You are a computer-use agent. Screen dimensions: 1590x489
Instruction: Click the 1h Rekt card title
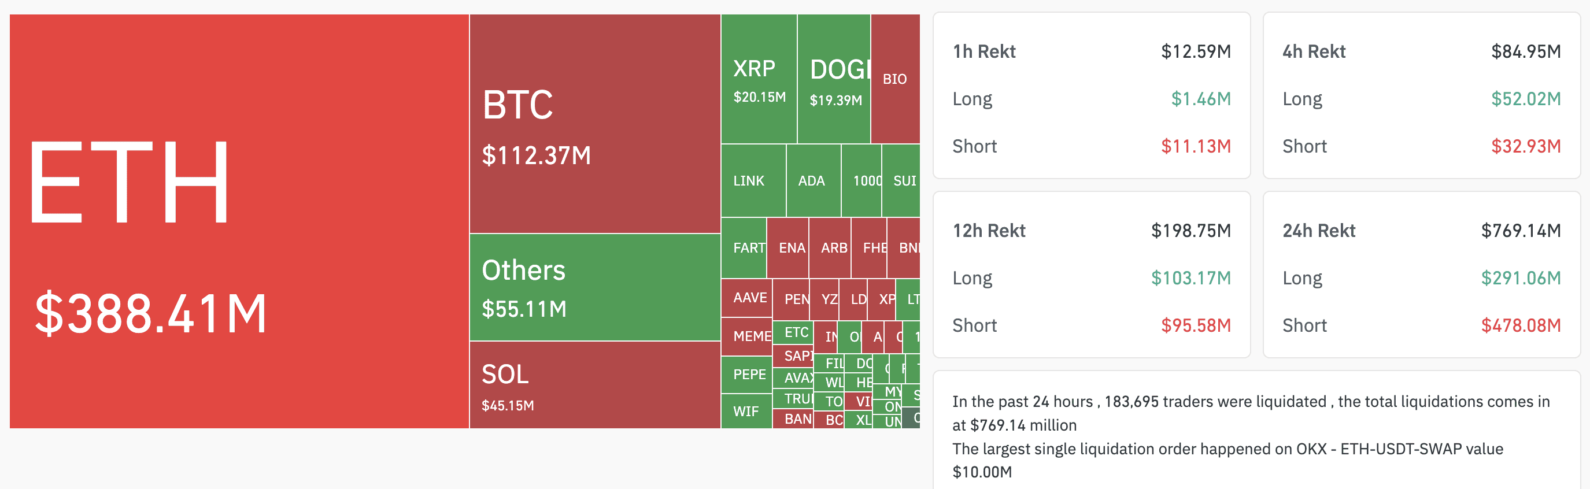click(984, 51)
